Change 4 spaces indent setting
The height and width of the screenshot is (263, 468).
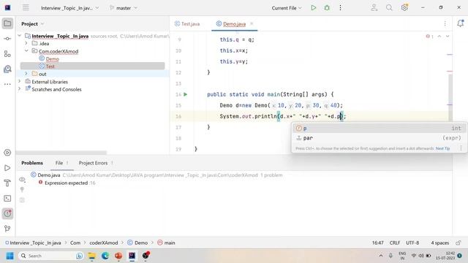click(439, 243)
